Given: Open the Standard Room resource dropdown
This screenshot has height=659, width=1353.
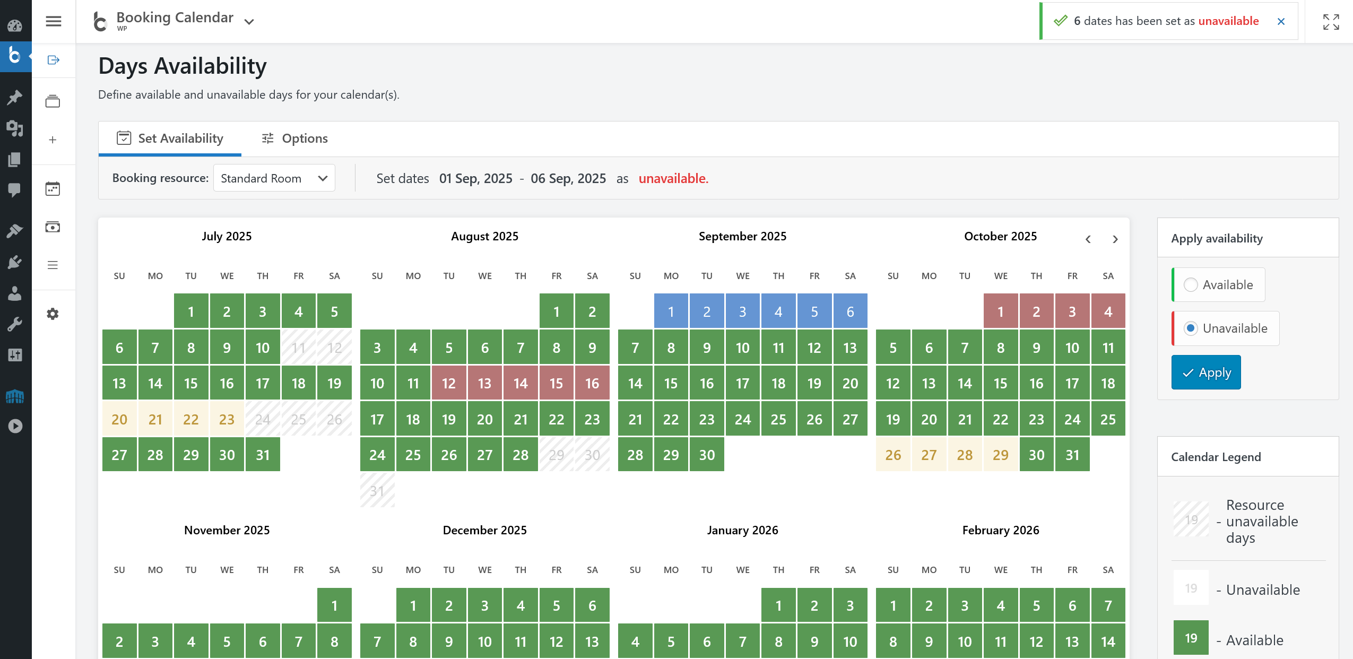Looking at the screenshot, I should 274,178.
